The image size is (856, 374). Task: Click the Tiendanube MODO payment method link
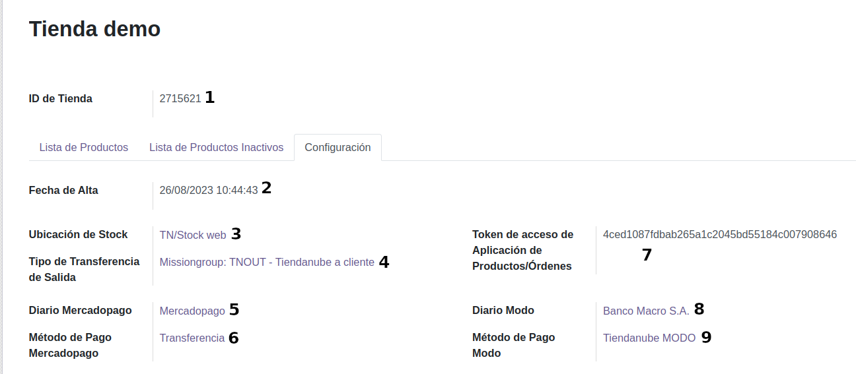pos(649,338)
